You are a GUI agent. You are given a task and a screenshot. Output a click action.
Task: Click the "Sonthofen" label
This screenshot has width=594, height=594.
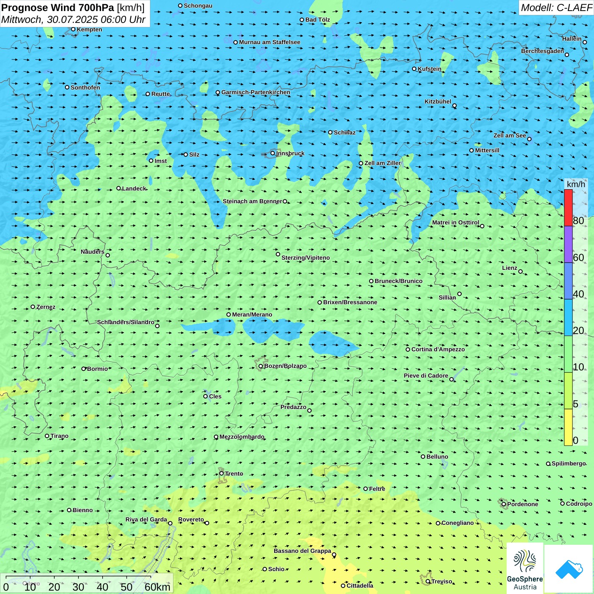(x=85, y=87)
